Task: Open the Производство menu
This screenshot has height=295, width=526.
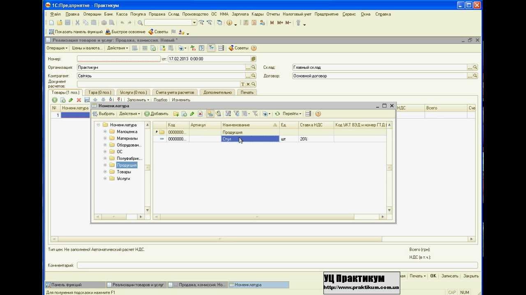Action: pos(196,14)
